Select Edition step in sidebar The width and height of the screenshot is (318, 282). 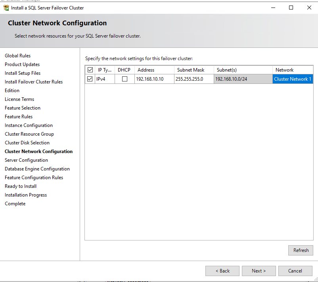point(12,91)
